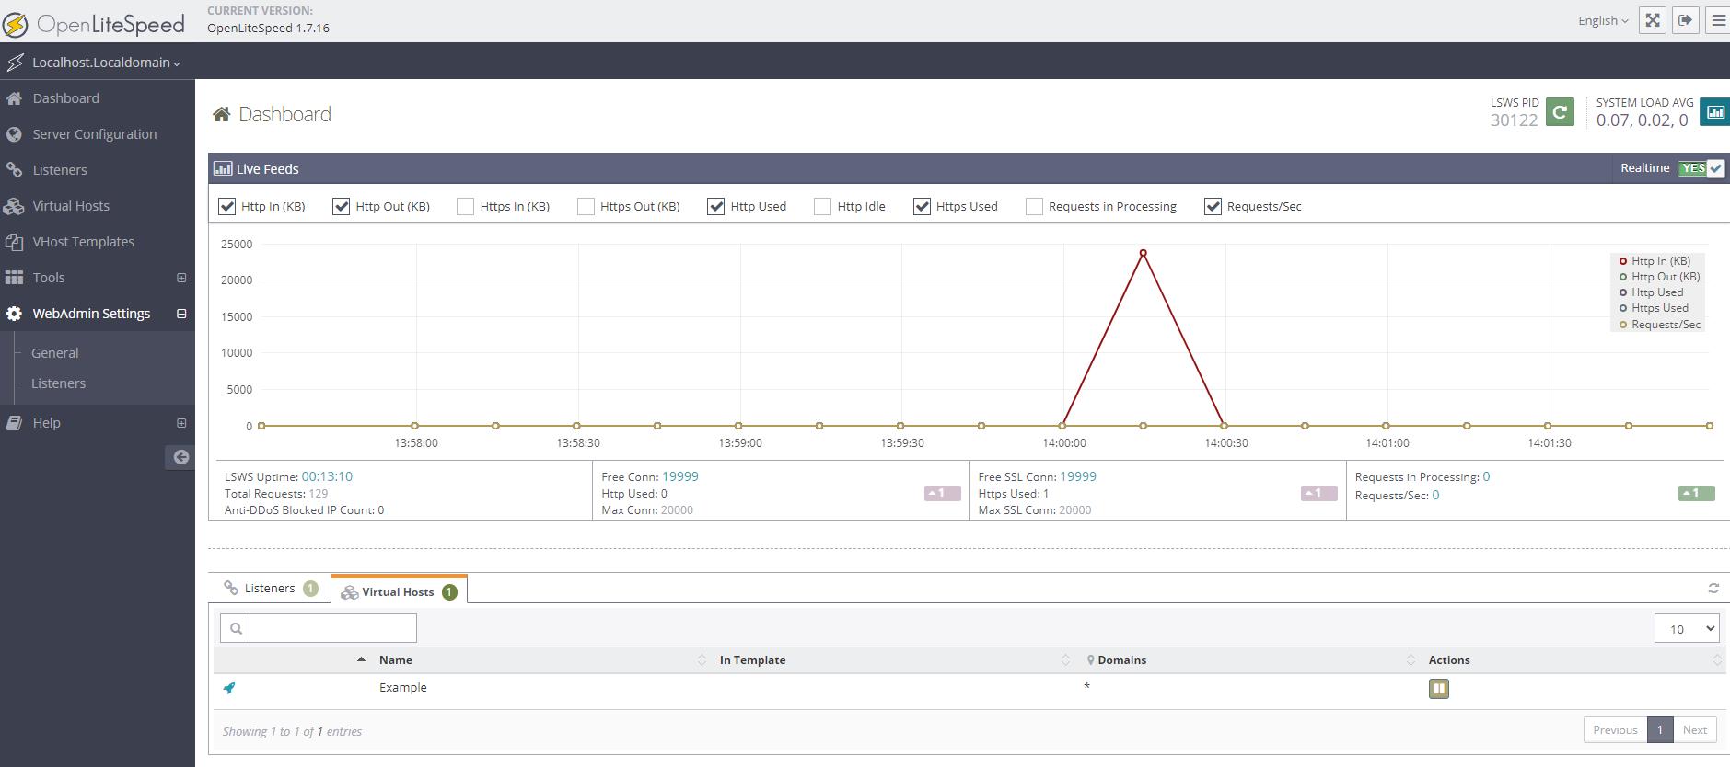Viewport: 1730px width, 767px height.
Task: Open the English language dropdown
Action: pyautogui.click(x=1603, y=21)
